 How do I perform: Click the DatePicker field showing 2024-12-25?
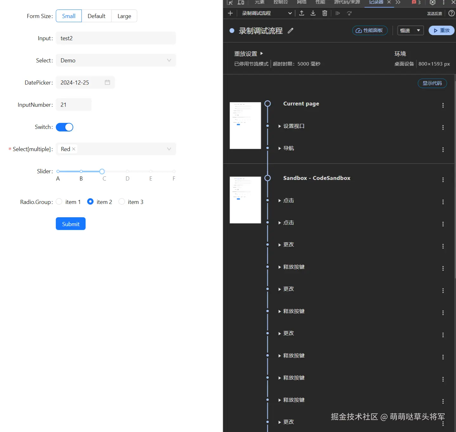point(85,82)
